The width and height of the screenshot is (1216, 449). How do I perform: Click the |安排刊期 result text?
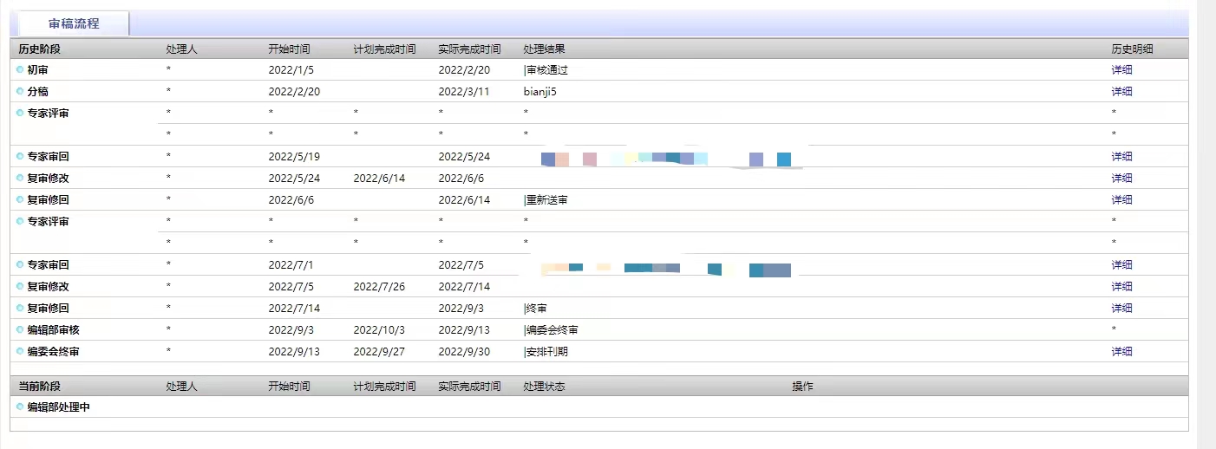pos(546,352)
